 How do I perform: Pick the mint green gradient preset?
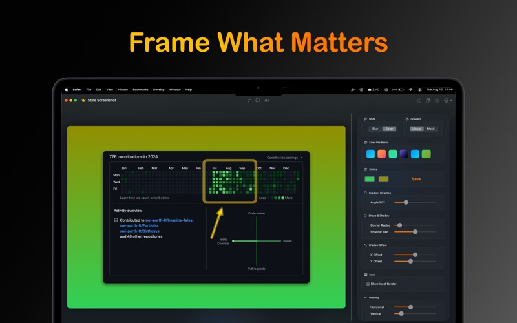[393, 154]
